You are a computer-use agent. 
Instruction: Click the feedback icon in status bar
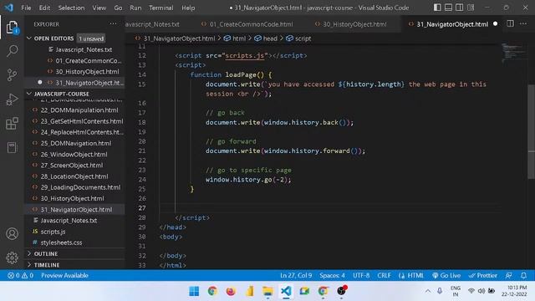click(x=509, y=275)
